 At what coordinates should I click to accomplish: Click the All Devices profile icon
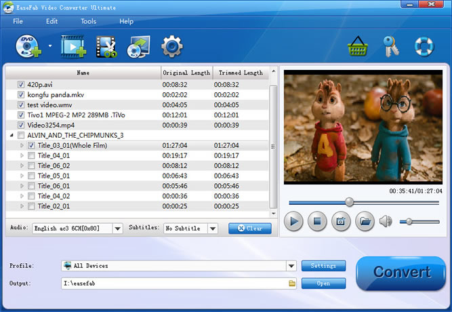68,265
